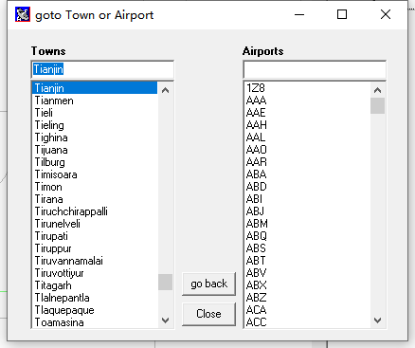Click the Airports list scroll up arrow
The height and width of the screenshot is (348, 415).
pyautogui.click(x=377, y=90)
